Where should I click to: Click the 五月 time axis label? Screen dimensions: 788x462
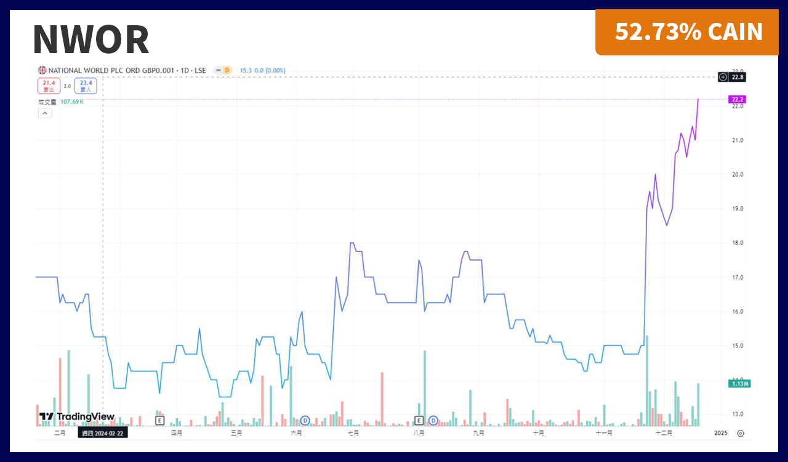click(236, 433)
